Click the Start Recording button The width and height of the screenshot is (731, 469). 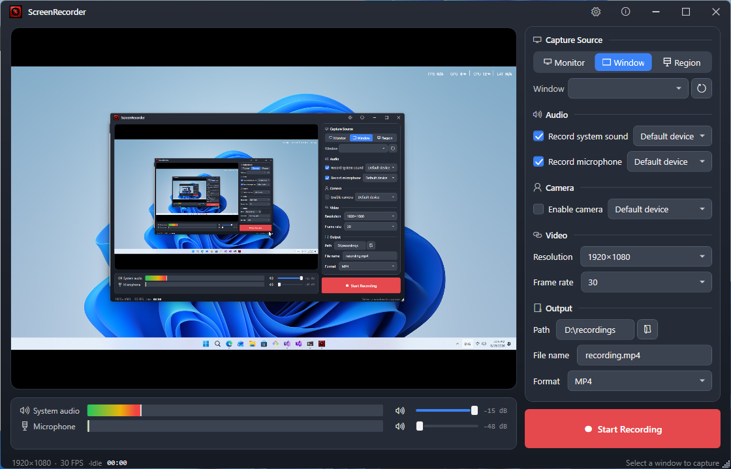click(623, 429)
